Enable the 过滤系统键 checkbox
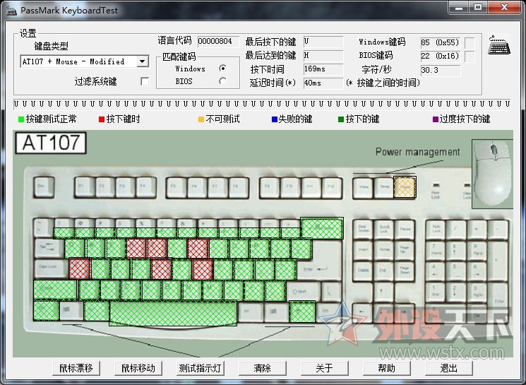The height and width of the screenshot is (385, 526). [145, 81]
